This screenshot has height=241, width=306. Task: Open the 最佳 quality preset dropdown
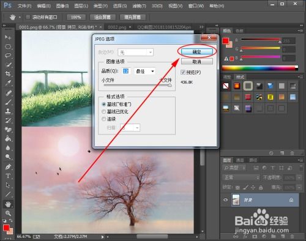[145, 71]
